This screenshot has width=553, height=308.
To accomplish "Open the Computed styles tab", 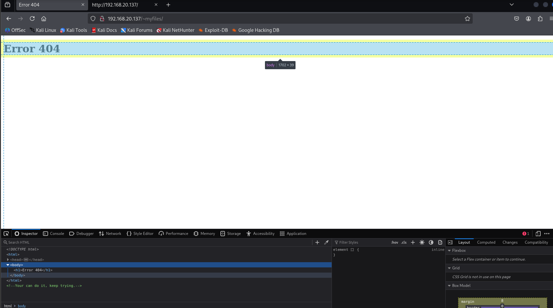I will [486, 242].
